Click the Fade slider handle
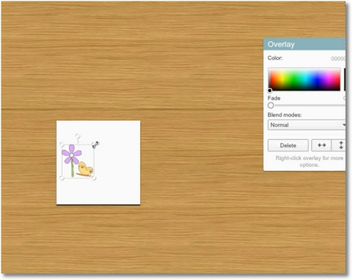 [x=271, y=106]
